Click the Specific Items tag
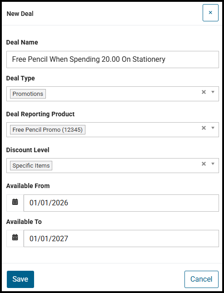 (31, 165)
